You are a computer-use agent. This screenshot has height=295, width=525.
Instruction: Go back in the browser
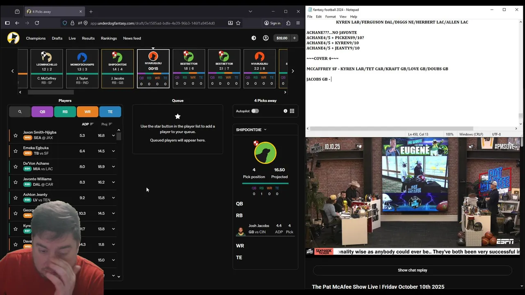17,23
